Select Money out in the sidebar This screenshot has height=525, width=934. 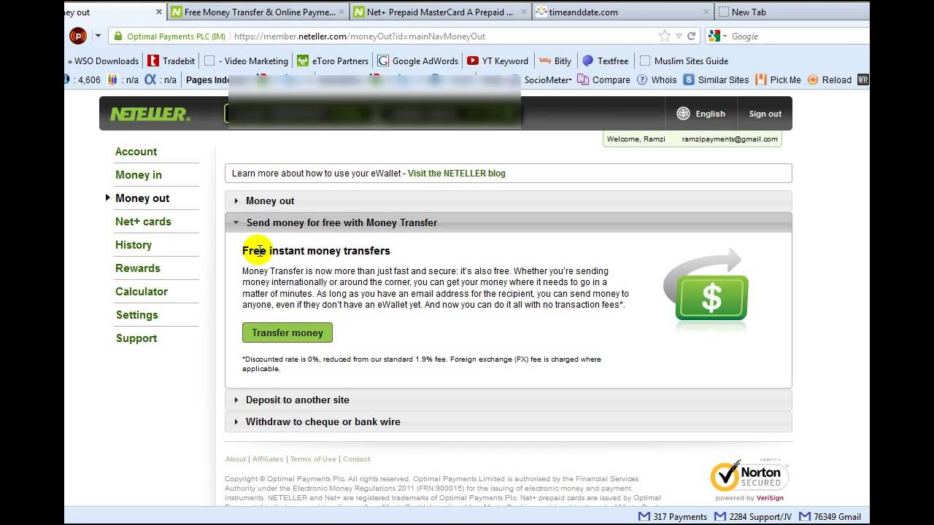click(142, 198)
